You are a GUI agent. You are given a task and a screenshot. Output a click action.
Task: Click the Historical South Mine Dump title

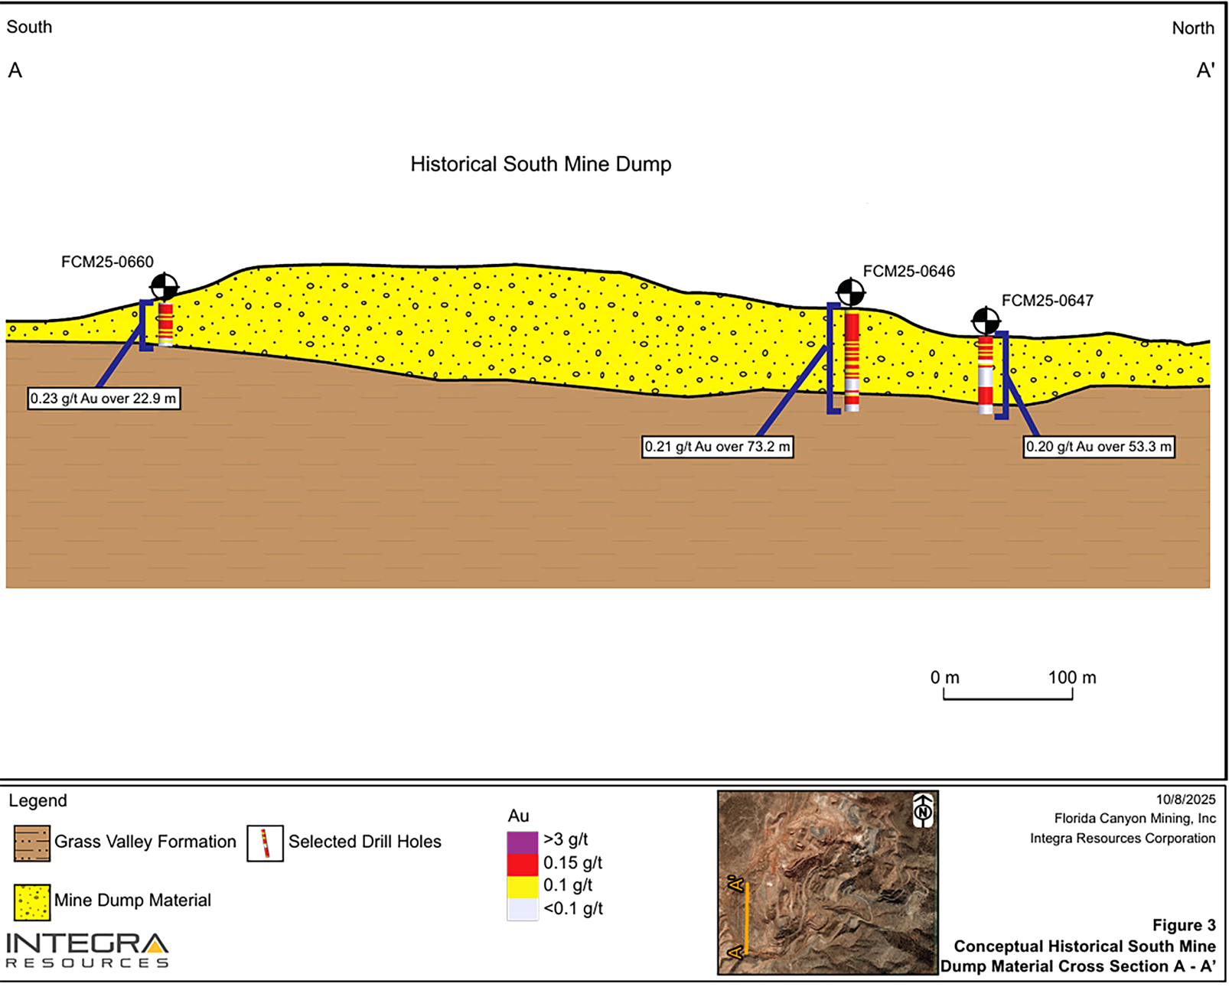pos(540,164)
